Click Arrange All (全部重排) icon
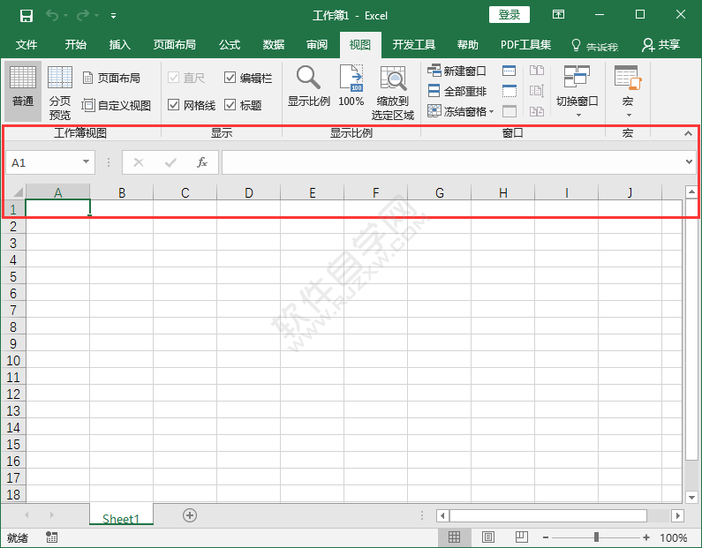The height and width of the screenshot is (548, 702). [434, 91]
